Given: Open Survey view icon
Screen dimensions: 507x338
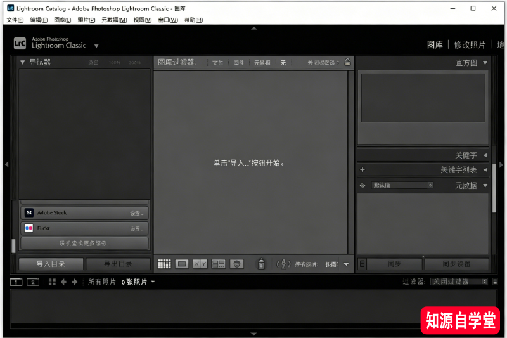Looking at the screenshot, I should pos(218,264).
